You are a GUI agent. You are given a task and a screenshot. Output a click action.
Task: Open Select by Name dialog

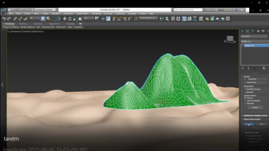coord(48,18)
